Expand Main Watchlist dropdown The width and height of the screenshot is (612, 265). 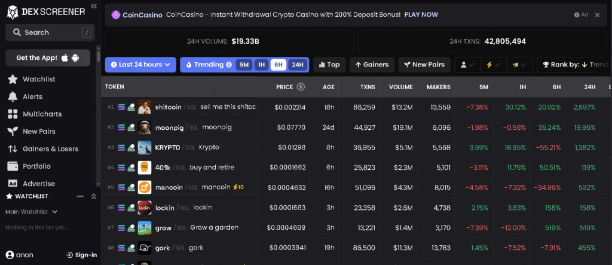point(32,212)
